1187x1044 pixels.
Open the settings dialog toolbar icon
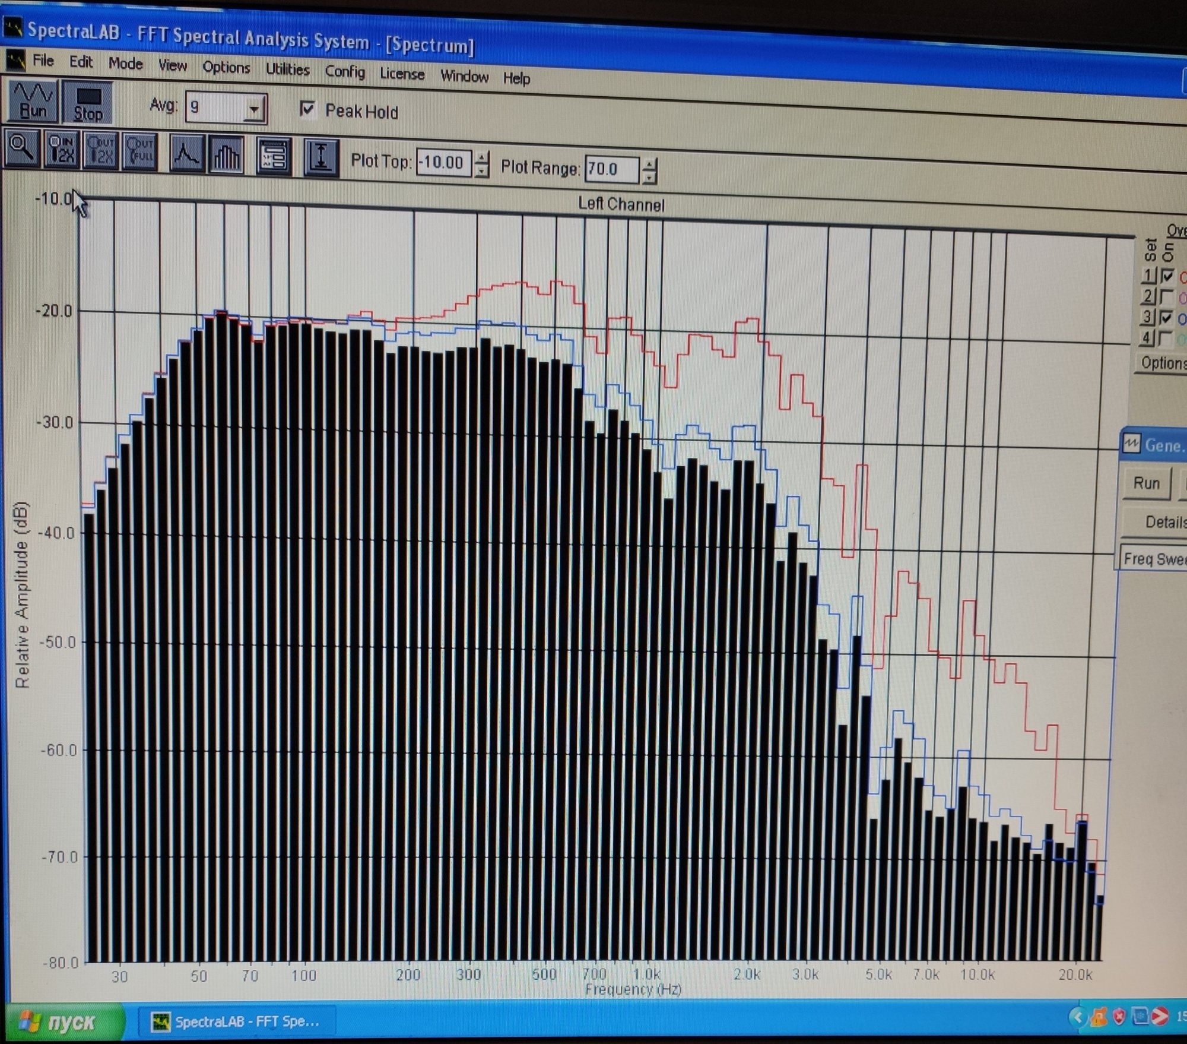click(x=274, y=157)
